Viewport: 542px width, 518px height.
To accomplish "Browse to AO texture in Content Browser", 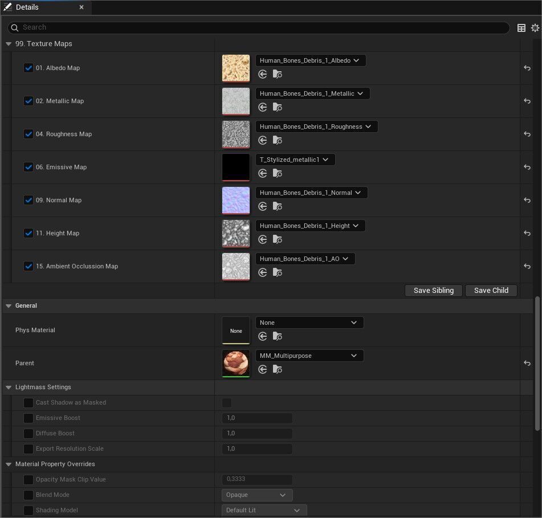I will pos(277,272).
